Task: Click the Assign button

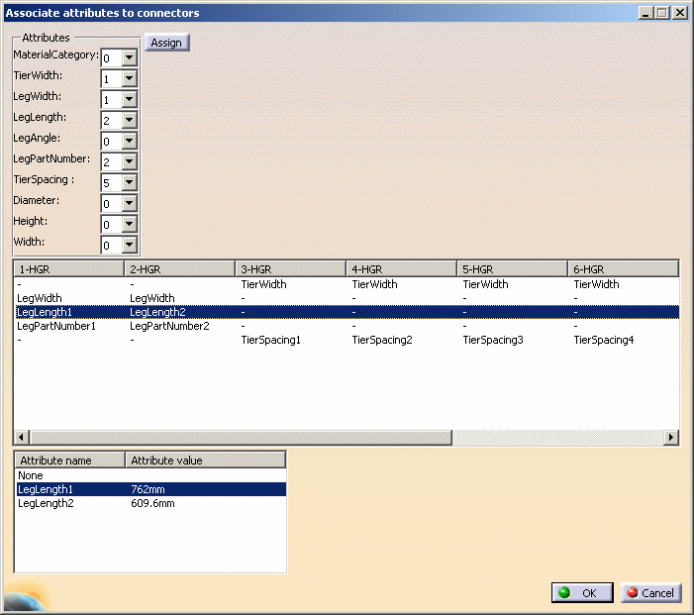Action: [166, 43]
